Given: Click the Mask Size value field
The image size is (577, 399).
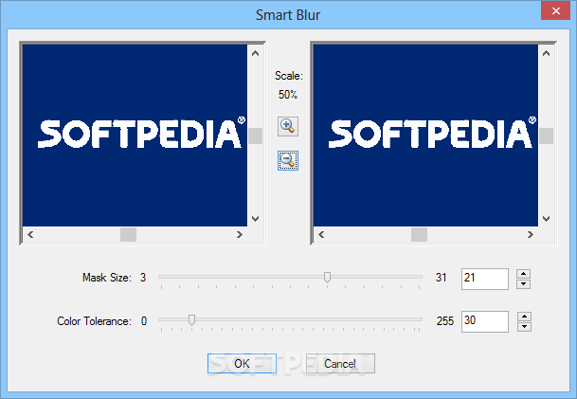Looking at the screenshot, I should [x=485, y=279].
